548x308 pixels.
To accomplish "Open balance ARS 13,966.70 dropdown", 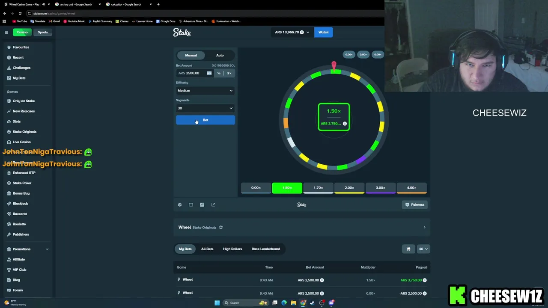I will [292, 32].
